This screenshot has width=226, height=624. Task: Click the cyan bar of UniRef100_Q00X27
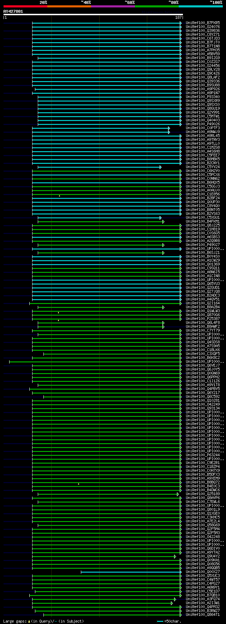pos(131,572)
